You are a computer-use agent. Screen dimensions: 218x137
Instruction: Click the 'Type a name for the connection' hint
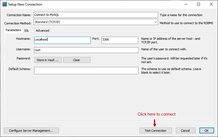point(181,15)
